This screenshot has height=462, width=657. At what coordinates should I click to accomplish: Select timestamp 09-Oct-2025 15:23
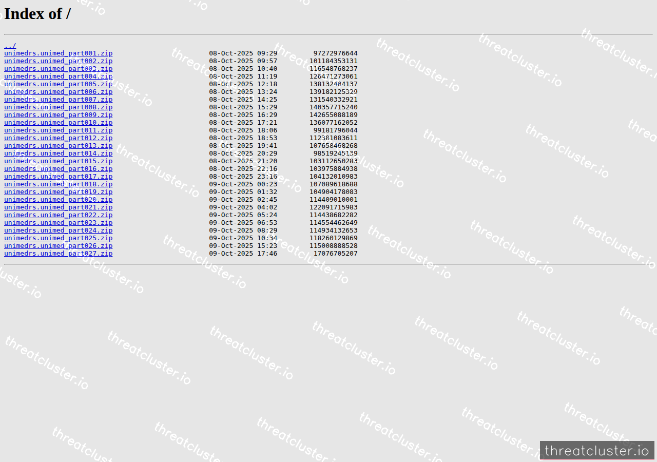243,246
